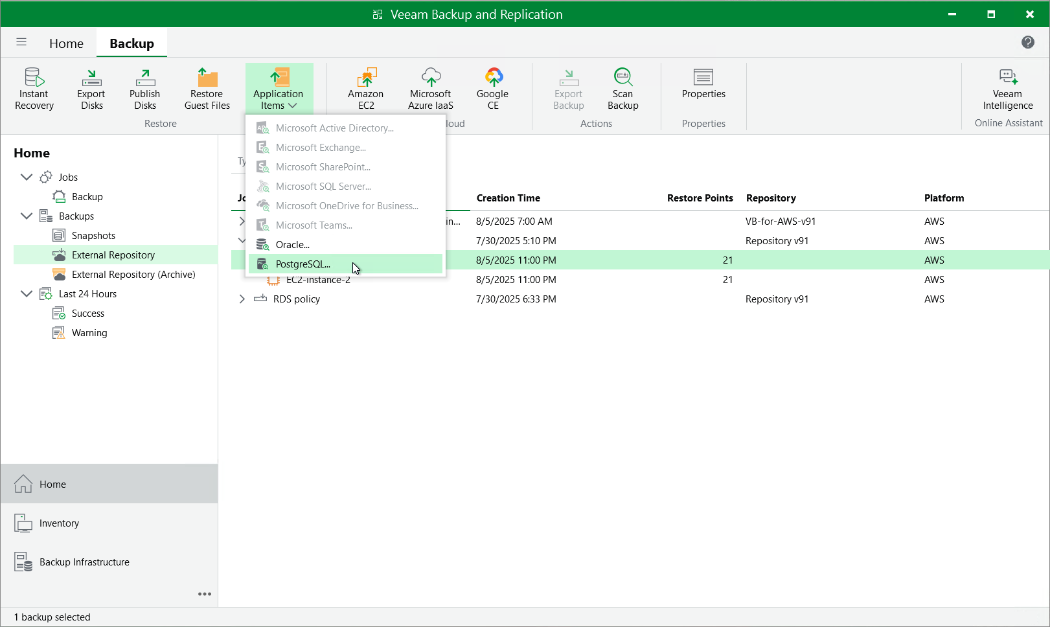This screenshot has height=627, width=1050.
Task: Select Microsoft Exchange... menu item
Action: [x=346, y=147]
